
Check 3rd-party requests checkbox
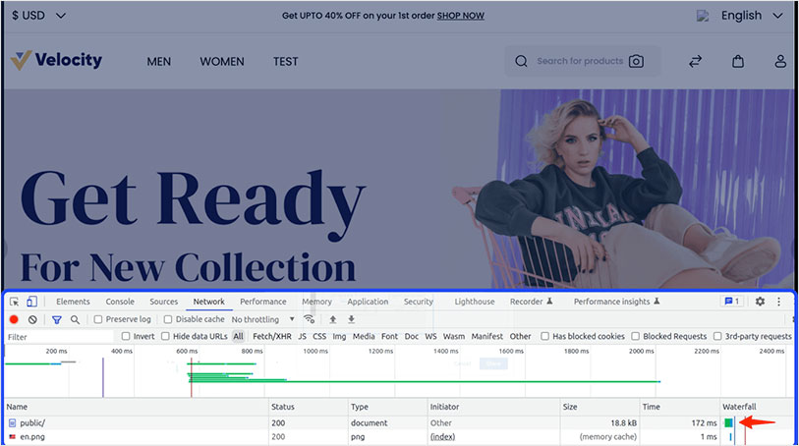click(x=717, y=336)
